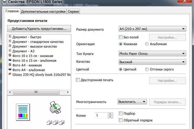194x129 pixels.
Task: Click icon beside 'Glossy 230 HQ slowly book' preset
Action: [10, 74]
